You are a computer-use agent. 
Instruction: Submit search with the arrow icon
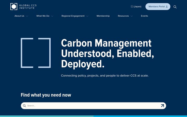162,106
